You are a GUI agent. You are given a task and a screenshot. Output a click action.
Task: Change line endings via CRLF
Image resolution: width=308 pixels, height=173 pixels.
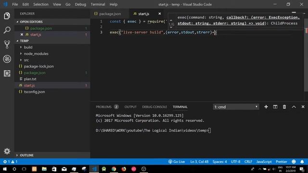pyautogui.click(x=248, y=161)
